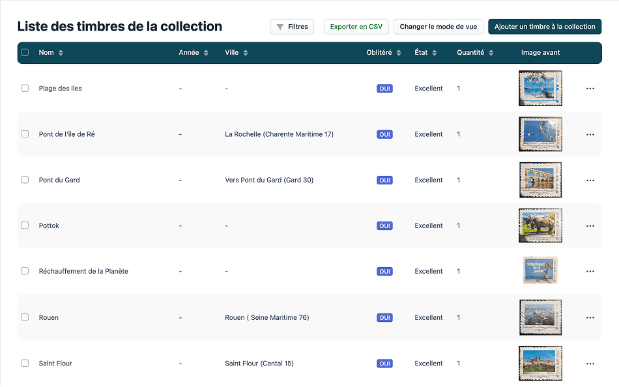Click the funnel icon inside Filtres button

[281, 27]
